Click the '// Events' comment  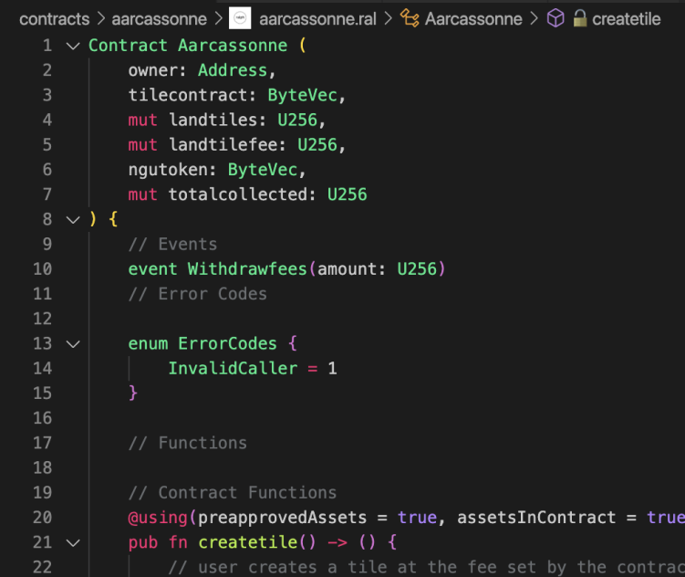click(172, 245)
